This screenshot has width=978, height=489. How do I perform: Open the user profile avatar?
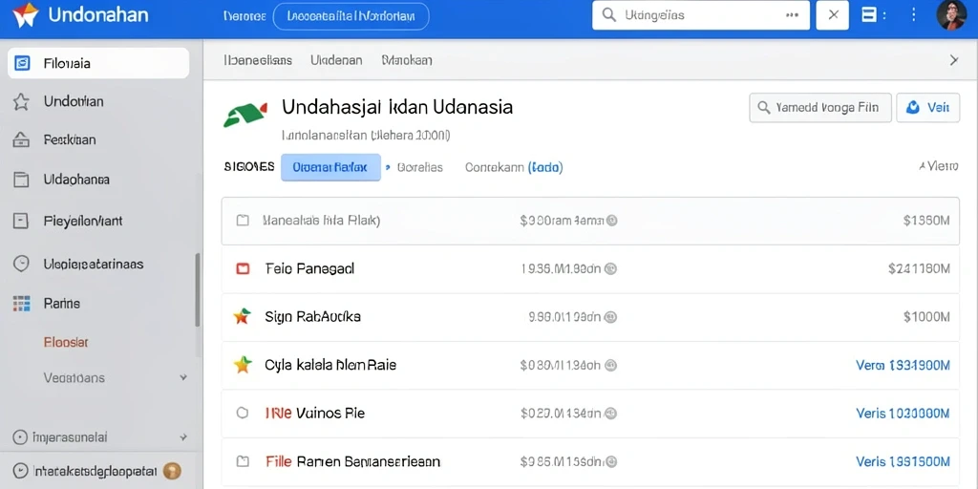(x=952, y=15)
